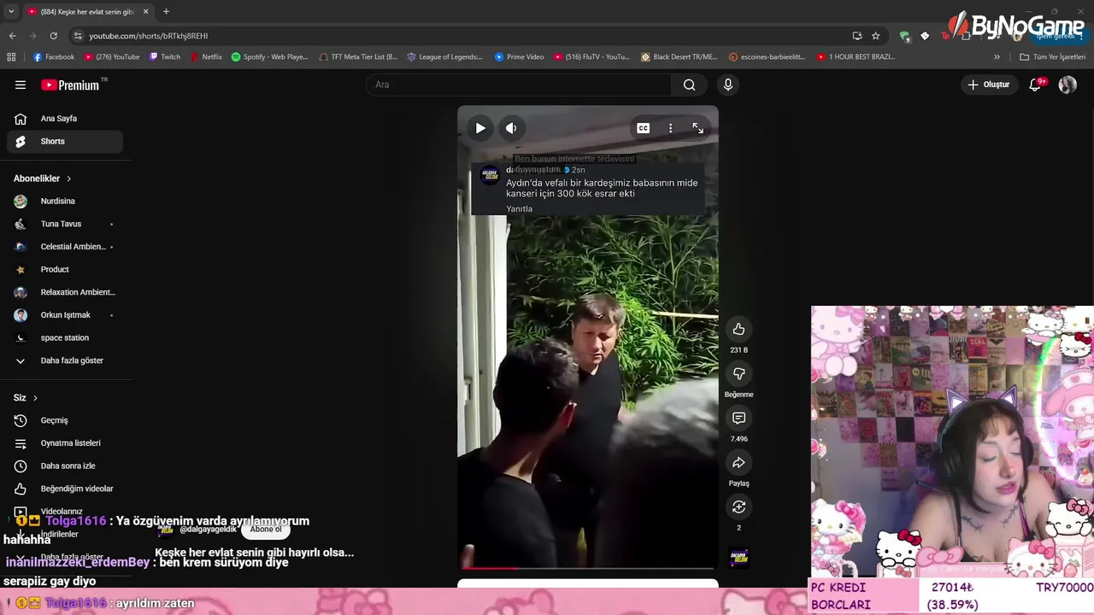Screen dimensions: 1094x615
Task: Open the Tuna Tavus subscription
Action: point(65,224)
